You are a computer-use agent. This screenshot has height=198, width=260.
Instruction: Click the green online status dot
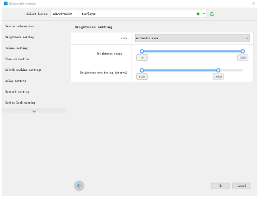(198, 14)
